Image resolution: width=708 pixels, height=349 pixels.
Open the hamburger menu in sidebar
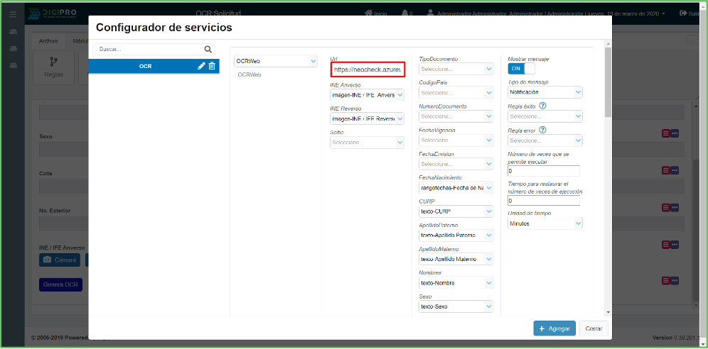(x=13, y=14)
